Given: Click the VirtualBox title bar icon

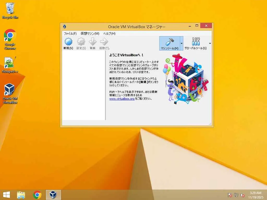Looking at the screenshot, I should point(64,27).
